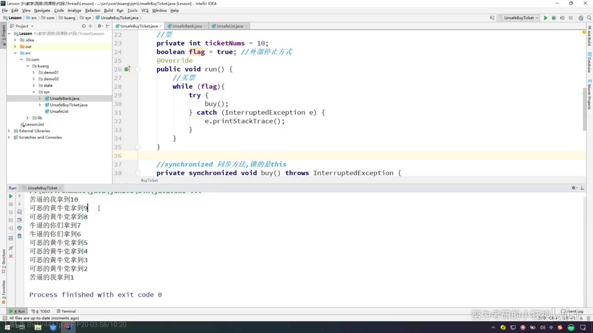This screenshot has width=593, height=333.
Task: Rerun UnsafeBuyTicket in the Run panel
Action: point(11,196)
